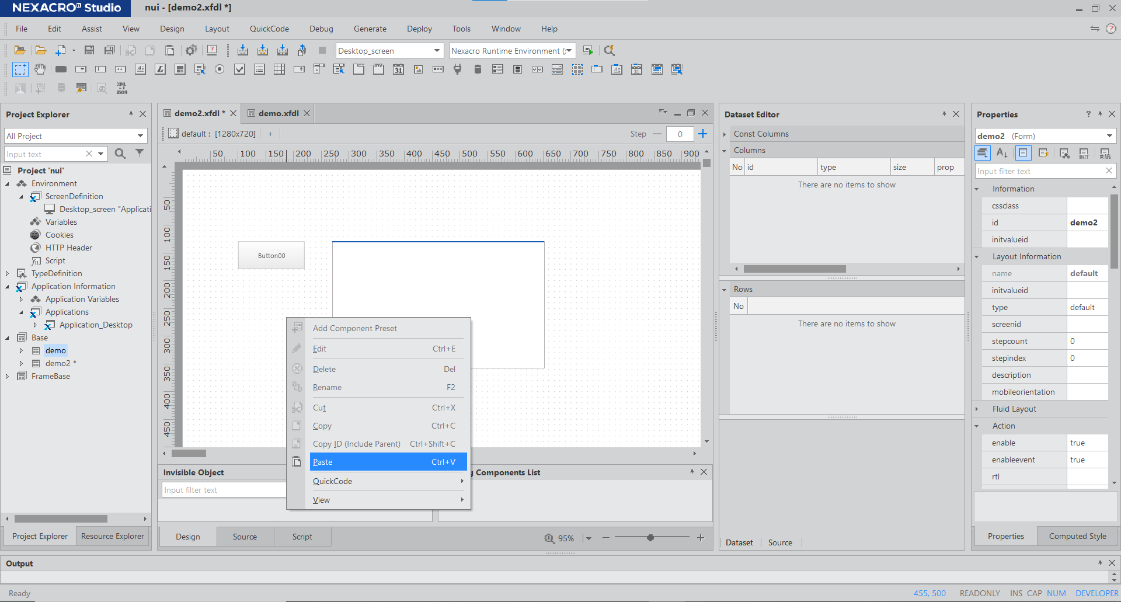Switch to the demo.xfdl tab

tap(278, 113)
